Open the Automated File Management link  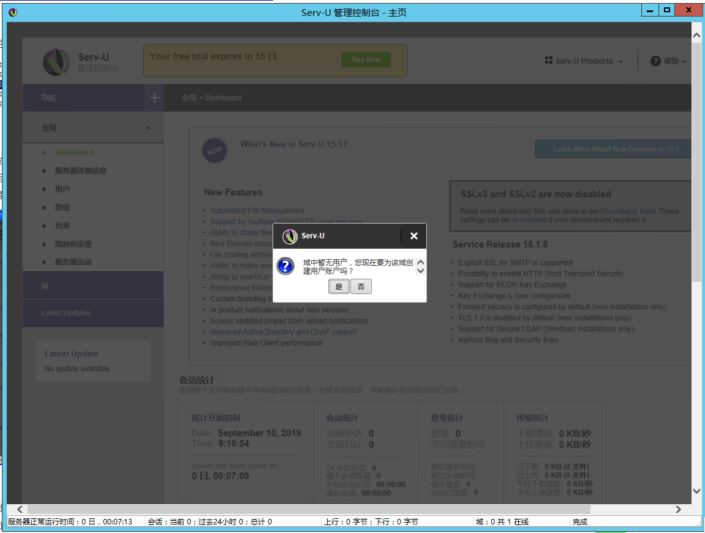point(257,211)
